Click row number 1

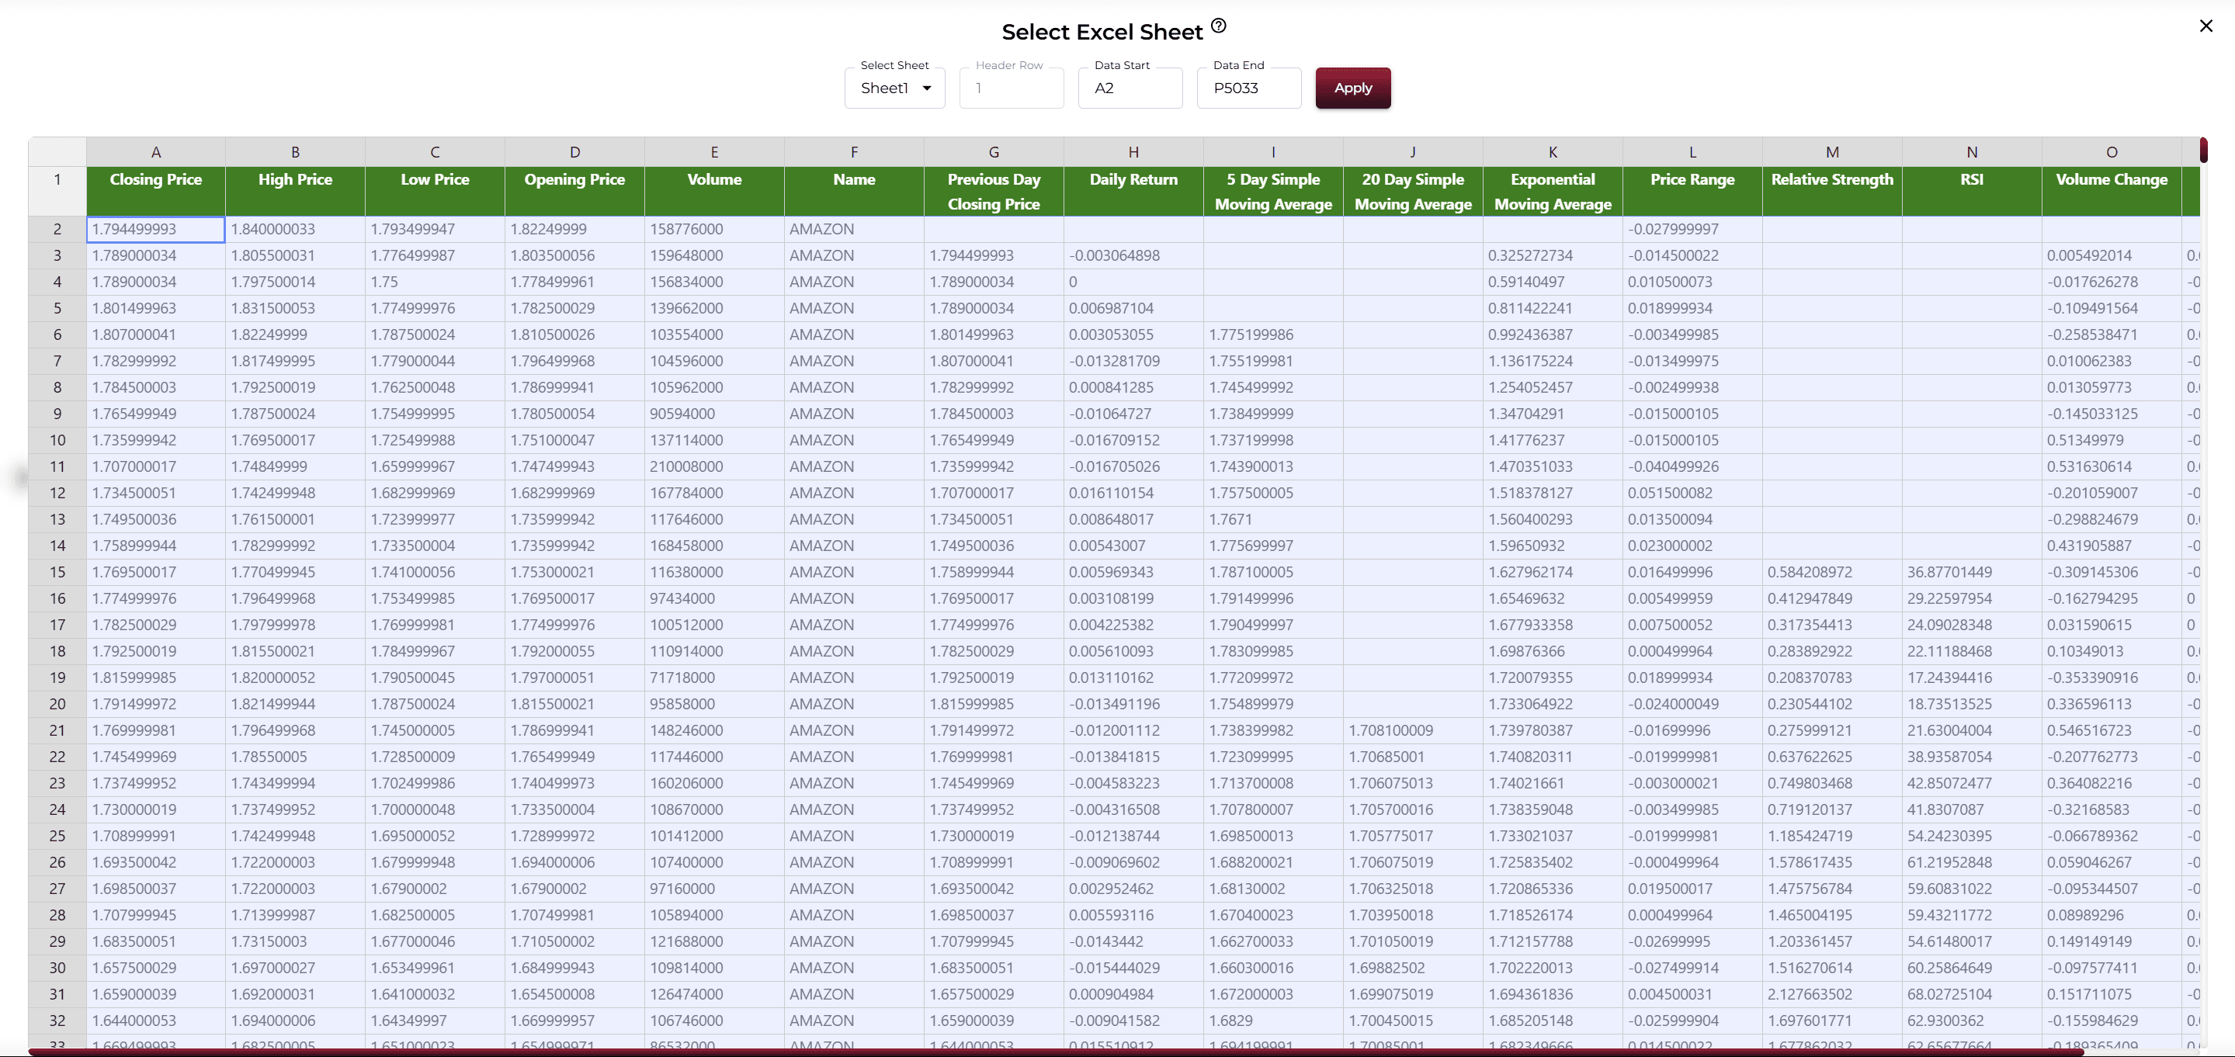[57, 191]
